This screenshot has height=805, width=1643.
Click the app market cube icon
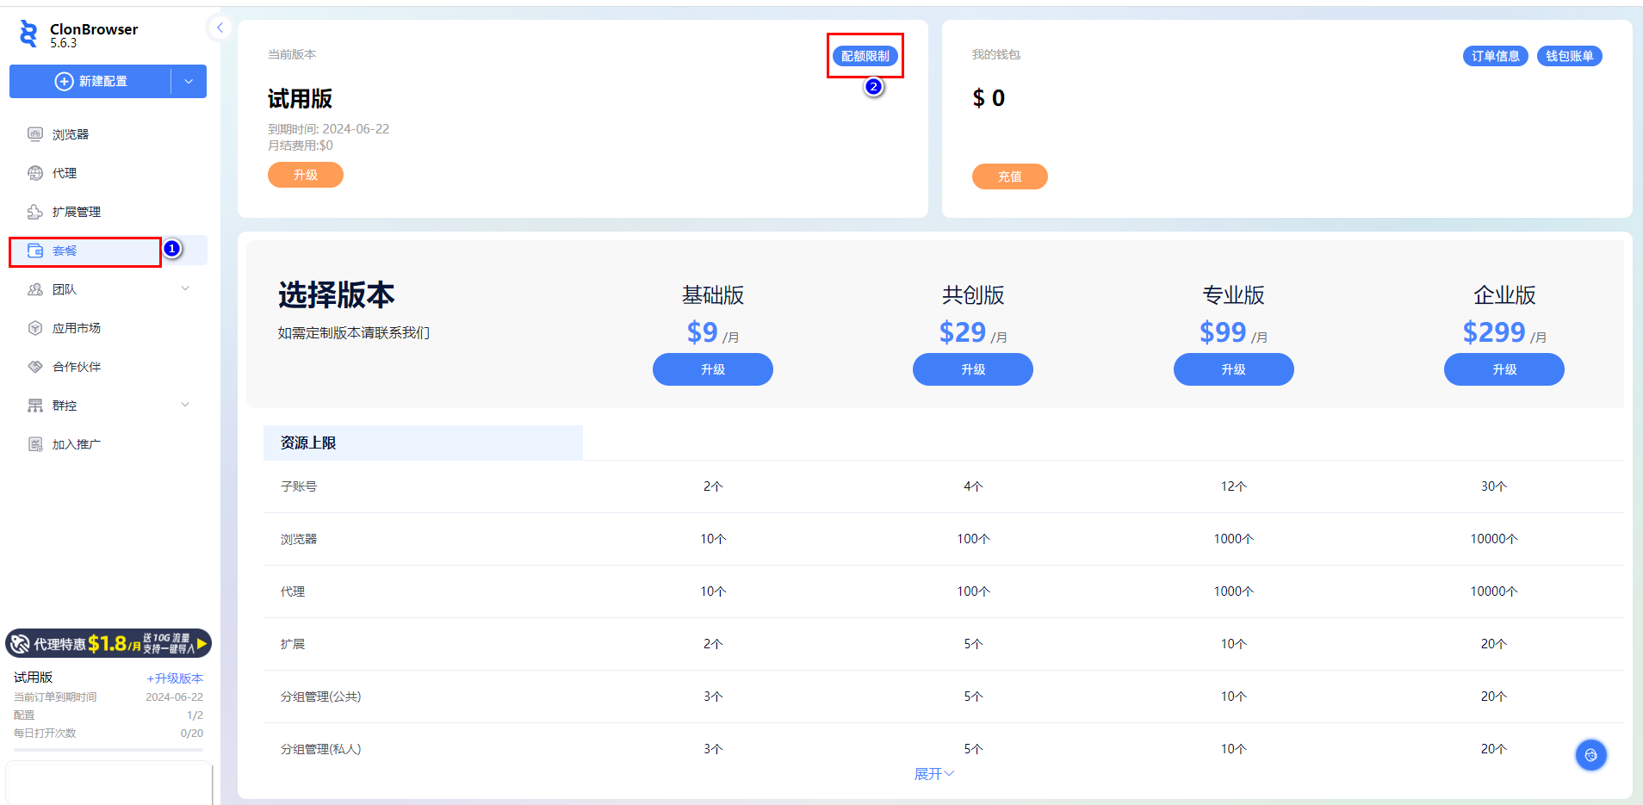pyautogui.click(x=35, y=328)
